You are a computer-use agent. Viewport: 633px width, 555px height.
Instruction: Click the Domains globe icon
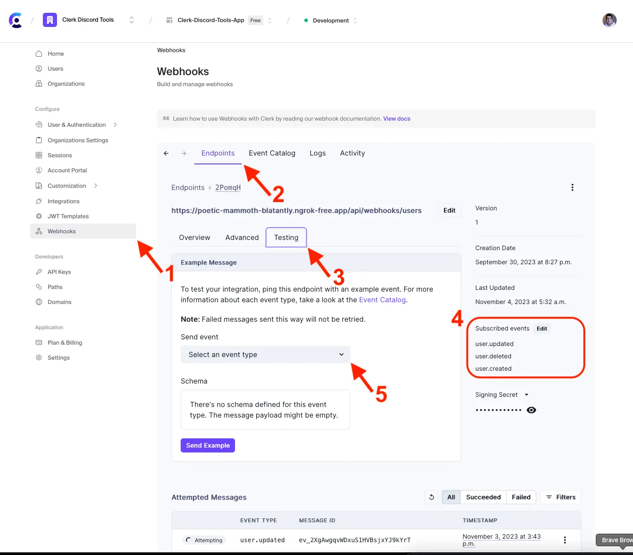click(x=39, y=302)
